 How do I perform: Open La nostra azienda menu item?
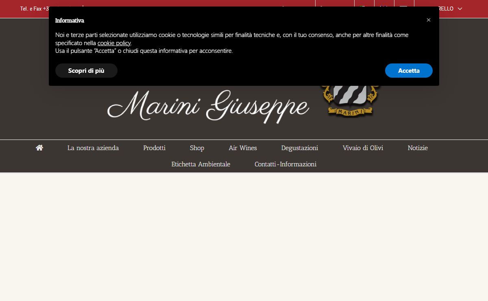click(x=93, y=148)
